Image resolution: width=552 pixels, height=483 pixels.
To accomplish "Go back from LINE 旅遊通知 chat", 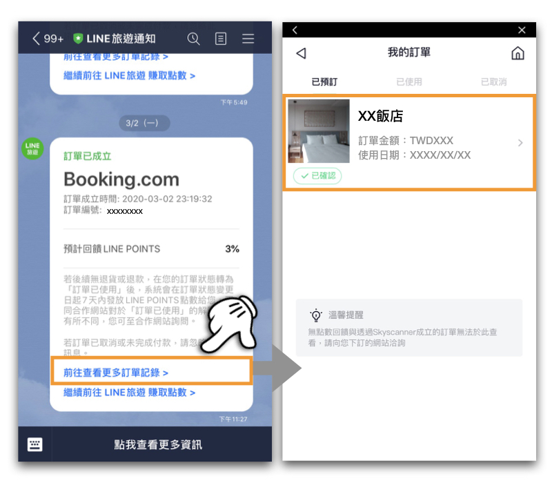I will coord(36,39).
